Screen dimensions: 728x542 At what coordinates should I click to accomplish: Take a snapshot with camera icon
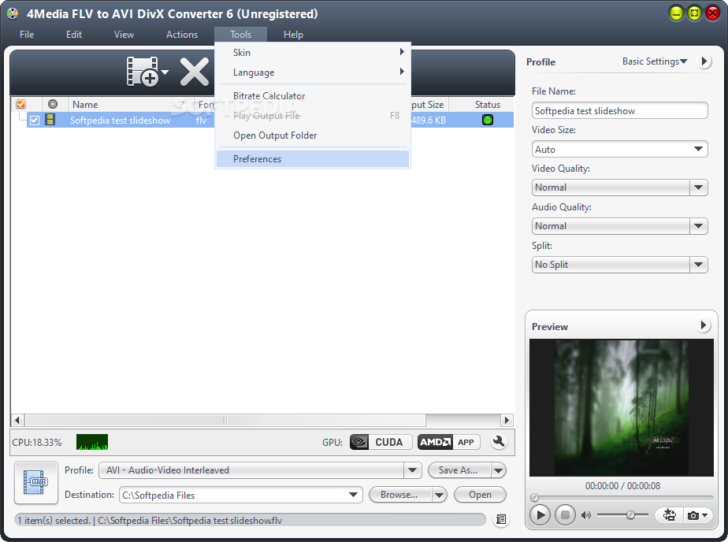[x=693, y=515]
